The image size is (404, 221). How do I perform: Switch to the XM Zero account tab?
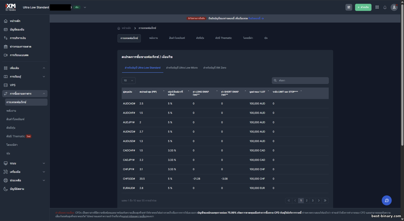pos(215,68)
